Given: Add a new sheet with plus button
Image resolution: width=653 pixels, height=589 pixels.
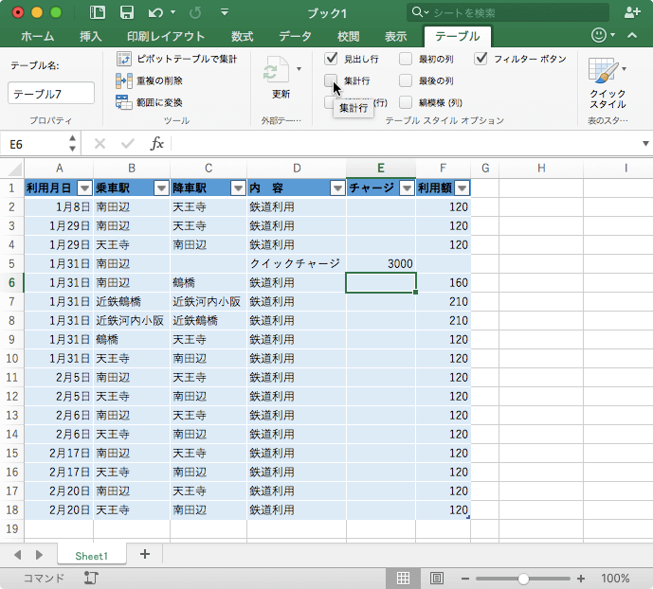Looking at the screenshot, I should [145, 554].
